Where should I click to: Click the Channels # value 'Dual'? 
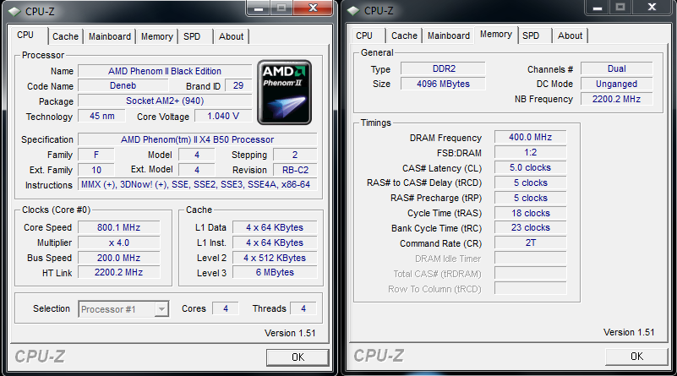pos(616,68)
